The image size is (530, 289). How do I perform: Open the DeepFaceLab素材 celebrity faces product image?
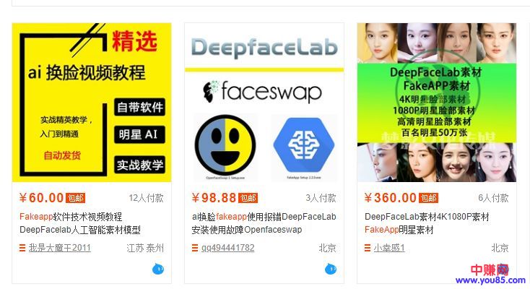(437, 102)
